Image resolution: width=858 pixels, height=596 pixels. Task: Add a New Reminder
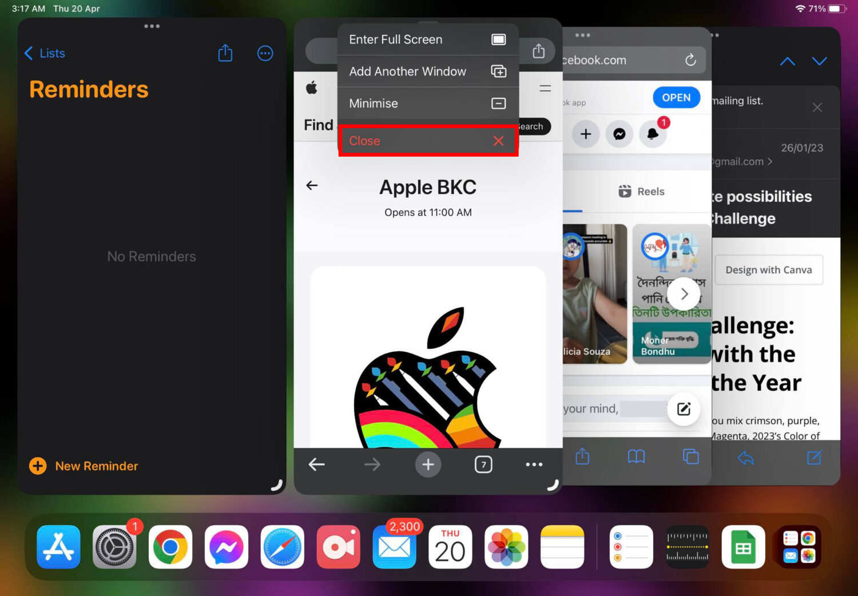84,466
